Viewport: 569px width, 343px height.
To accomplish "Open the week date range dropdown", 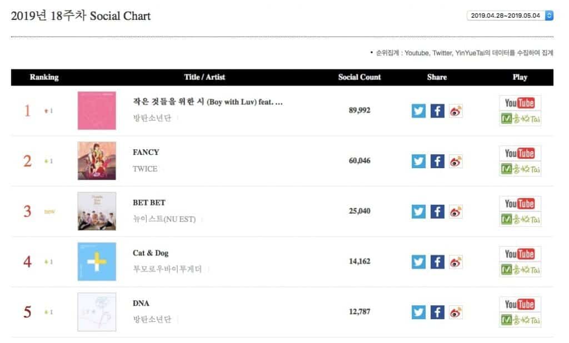I will 510,16.
